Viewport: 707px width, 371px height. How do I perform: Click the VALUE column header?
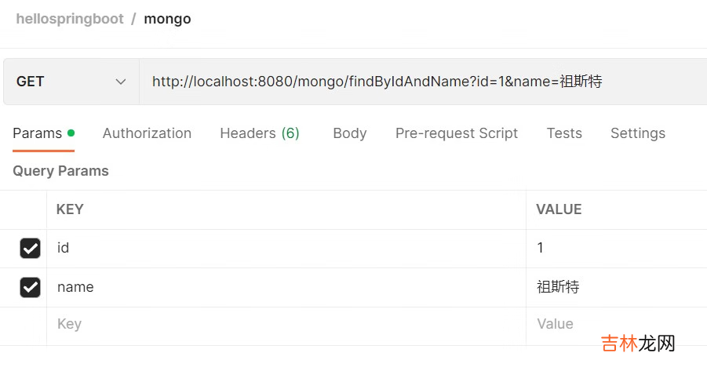click(559, 209)
